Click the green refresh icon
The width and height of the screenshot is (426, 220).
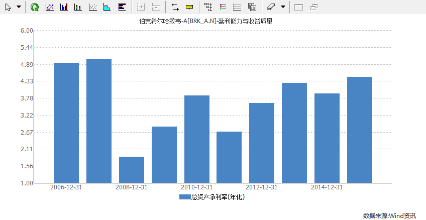pos(35,7)
